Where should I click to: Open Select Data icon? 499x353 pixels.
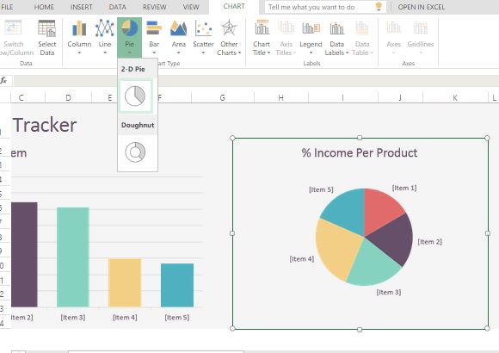[x=46, y=28]
